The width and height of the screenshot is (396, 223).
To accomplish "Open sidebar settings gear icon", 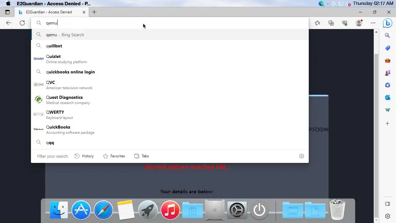I will [387, 216].
